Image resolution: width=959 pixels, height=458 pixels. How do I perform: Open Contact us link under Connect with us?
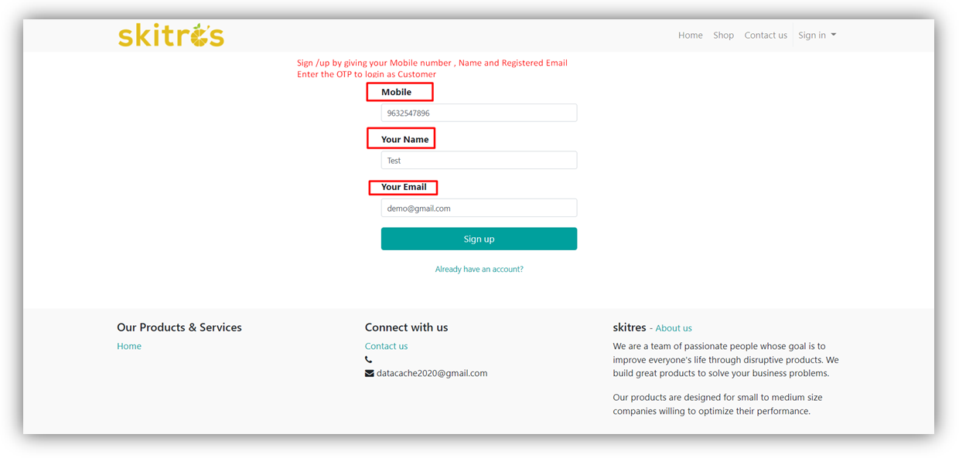[386, 346]
